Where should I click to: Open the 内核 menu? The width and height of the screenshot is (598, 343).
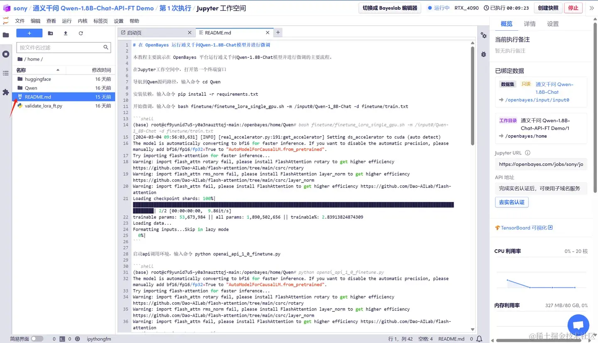point(83,21)
